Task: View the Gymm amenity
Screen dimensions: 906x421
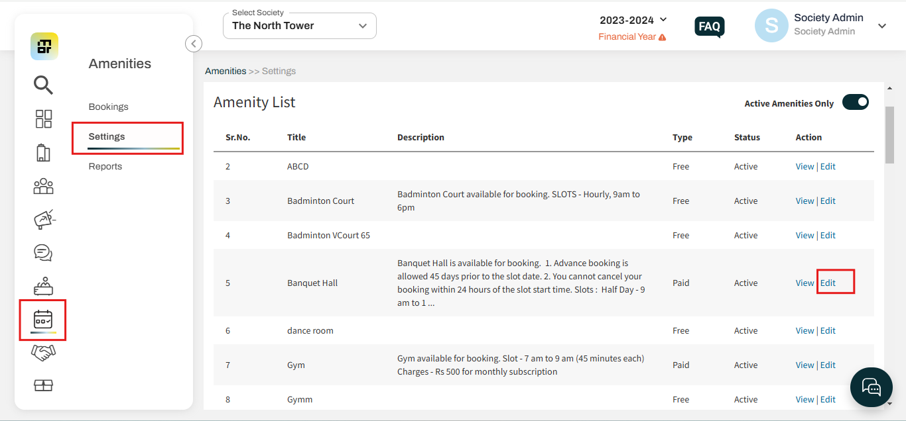Action: pos(805,399)
